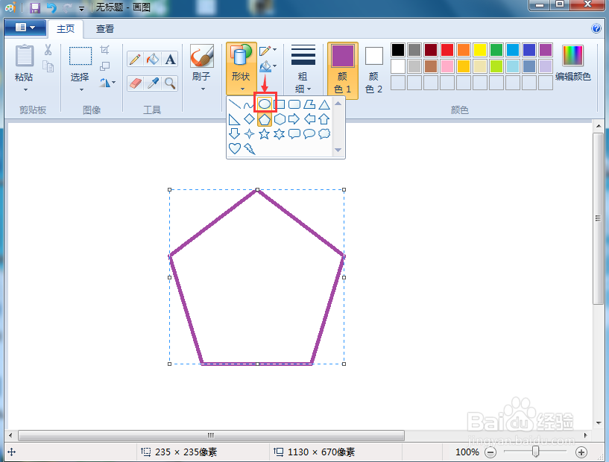Click the vertical scrollbar down arrow
Viewport: 609px width, 462px height.
pyautogui.click(x=599, y=423)
